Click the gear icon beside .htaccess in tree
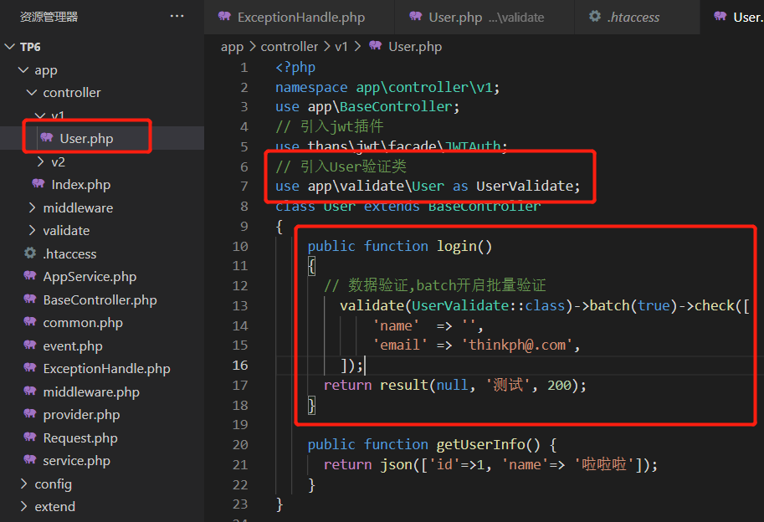Screen dimensions: 764x522 coord(30,253)
